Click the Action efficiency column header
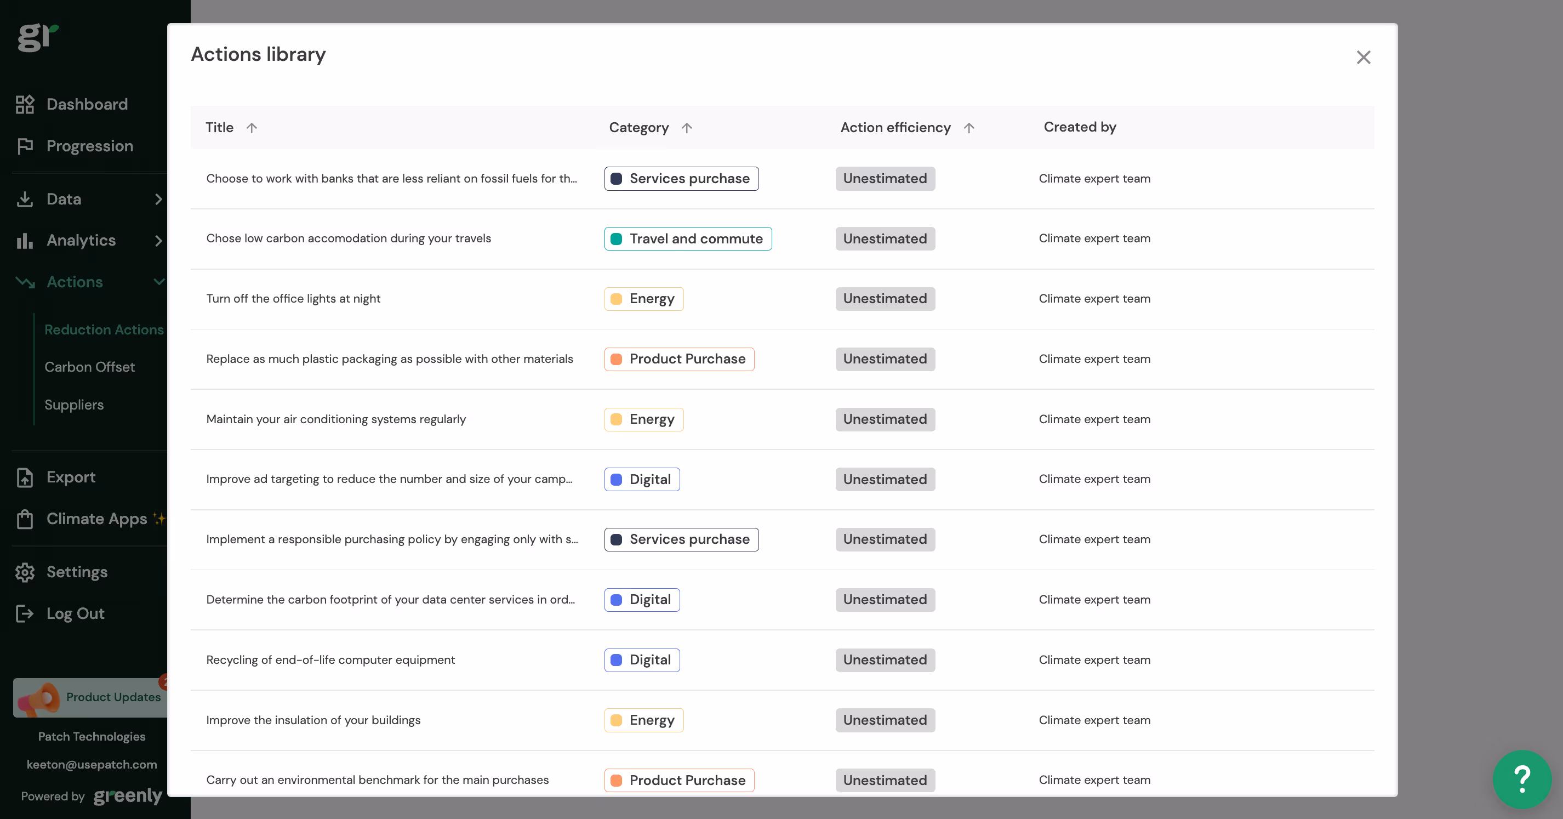Screen dimensions: 1563x819 pos(895,128)
